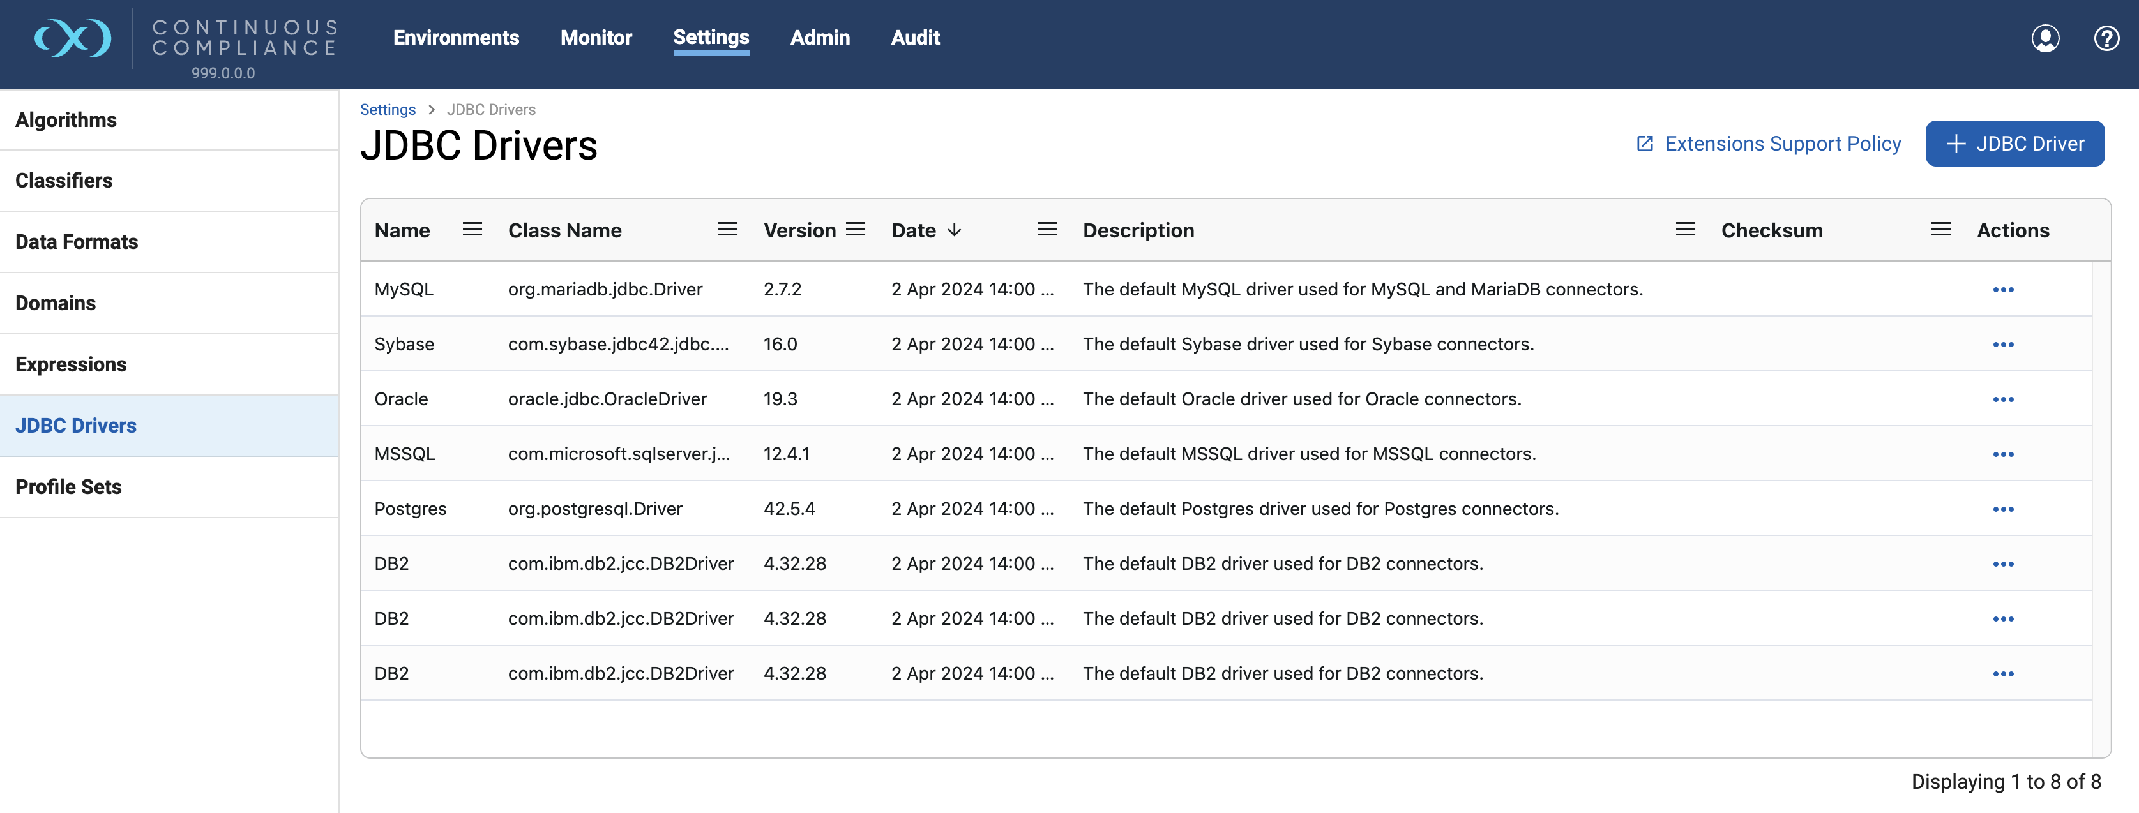Open Version column menu icon
This screenshot has width=2139, height=813.
[855, 230]
